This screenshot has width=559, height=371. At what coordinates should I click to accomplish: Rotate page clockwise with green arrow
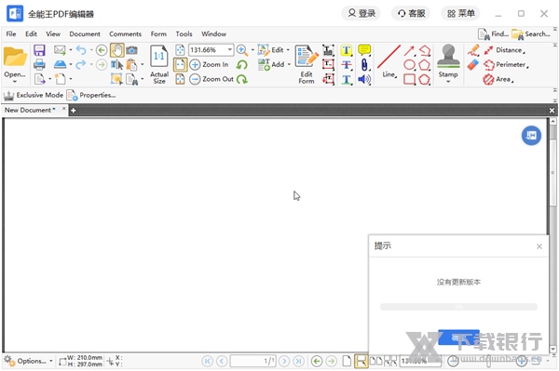[x=242, y=79]
